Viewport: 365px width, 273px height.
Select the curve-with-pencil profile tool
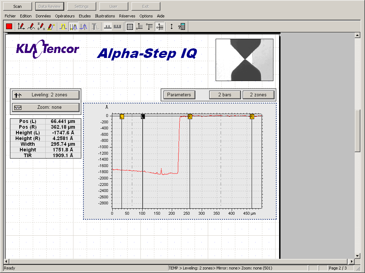(x=31, y=27)
